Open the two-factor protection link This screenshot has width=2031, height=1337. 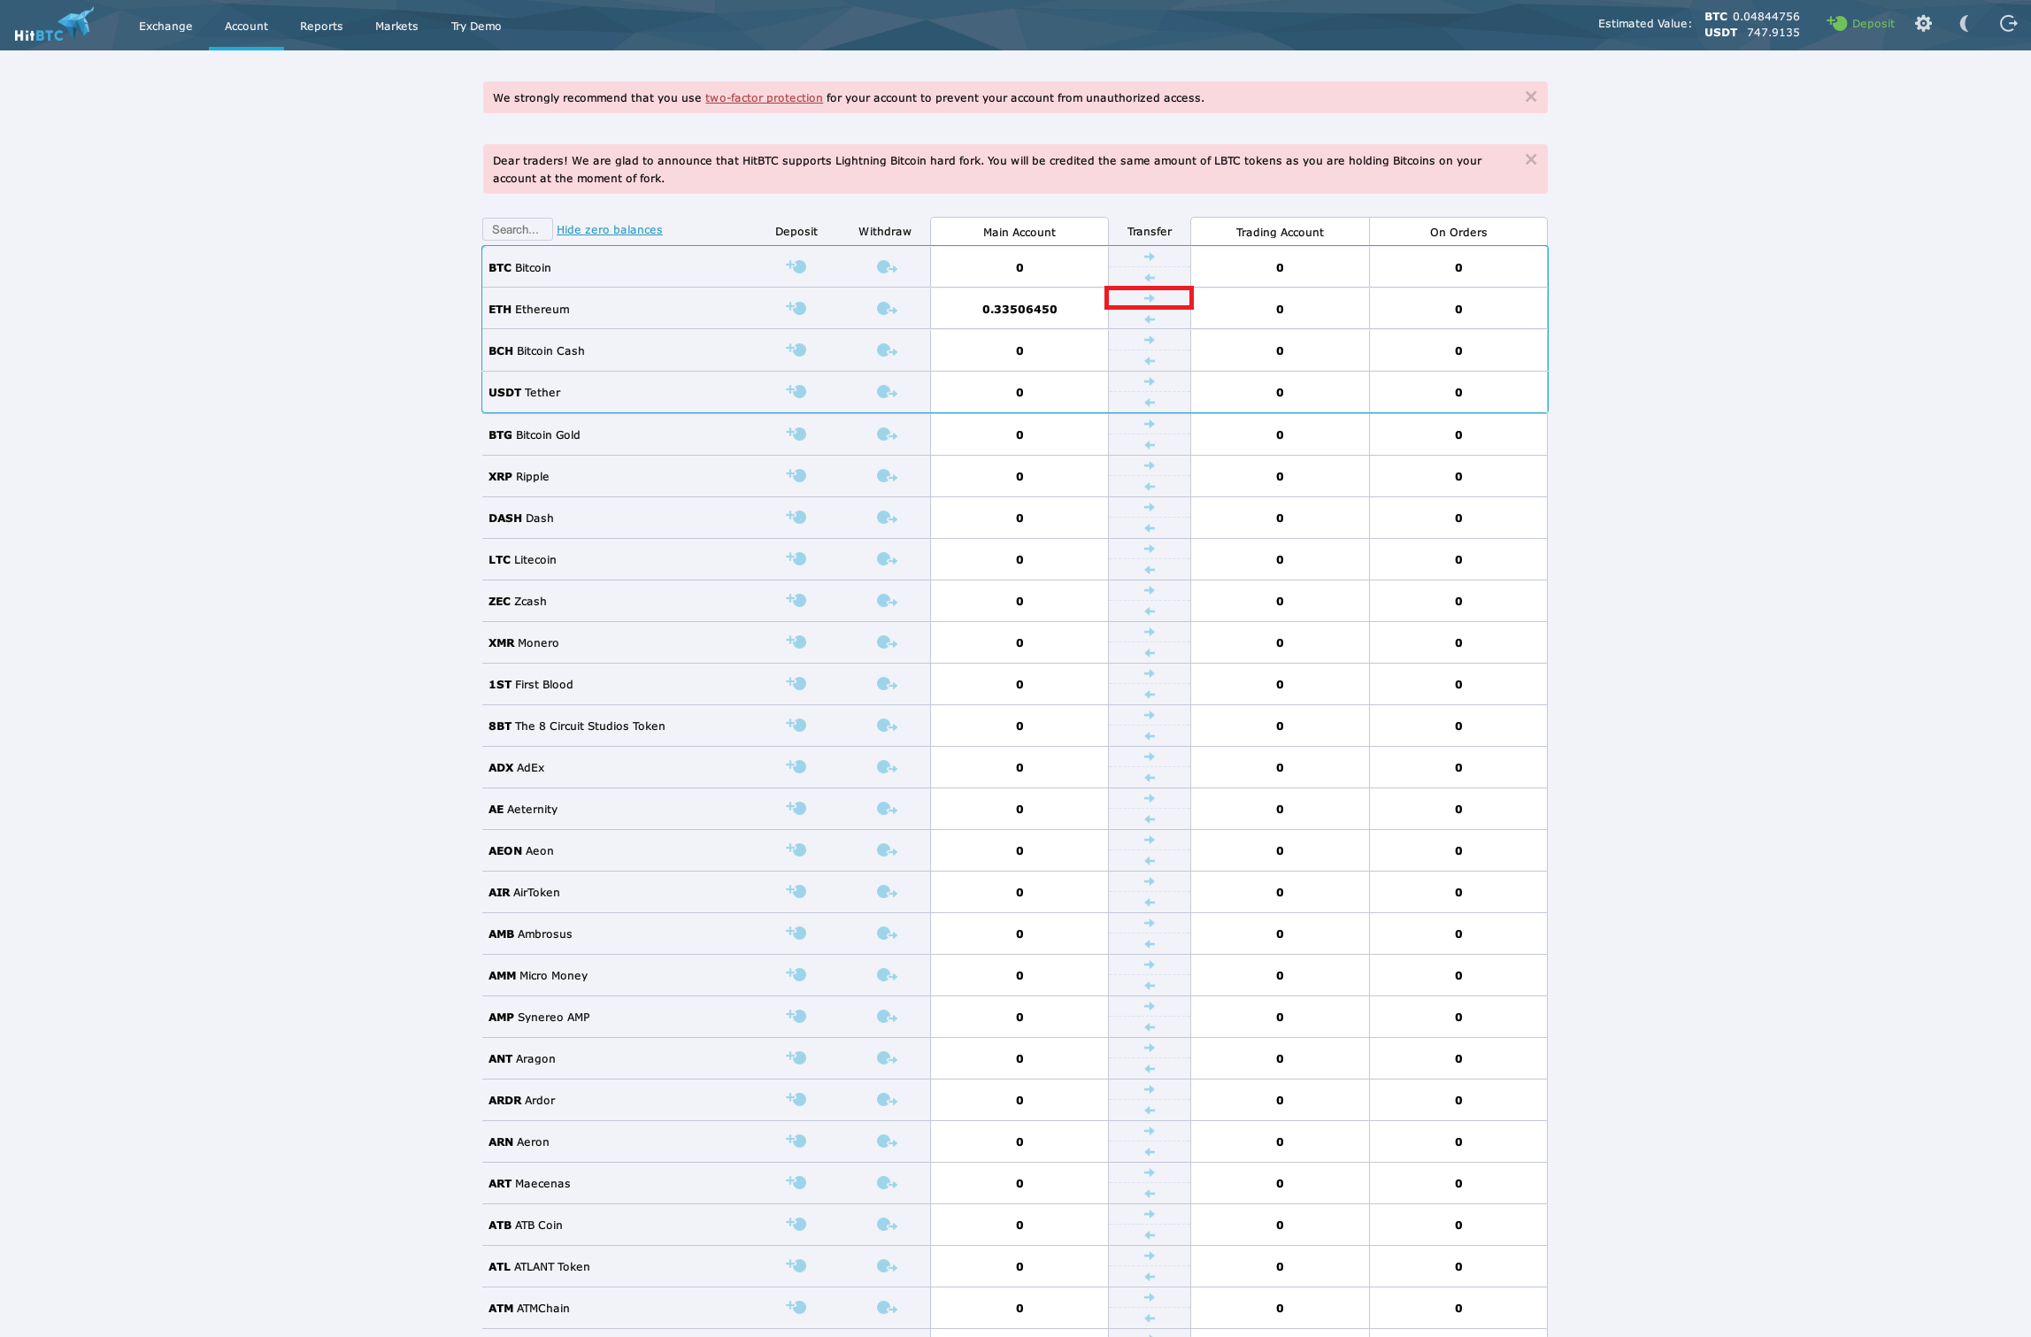click(764, 98)
